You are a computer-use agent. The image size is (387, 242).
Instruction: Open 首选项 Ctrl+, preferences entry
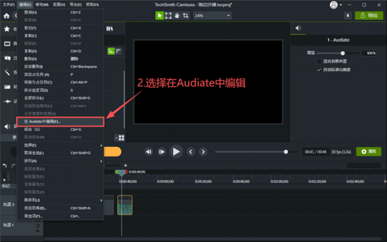60,216
